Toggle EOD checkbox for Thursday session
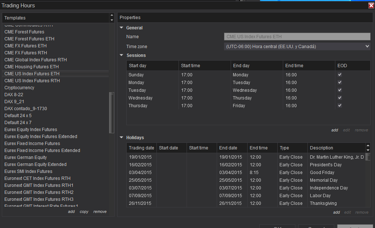The image size is (375, 228). click(340, 105)
